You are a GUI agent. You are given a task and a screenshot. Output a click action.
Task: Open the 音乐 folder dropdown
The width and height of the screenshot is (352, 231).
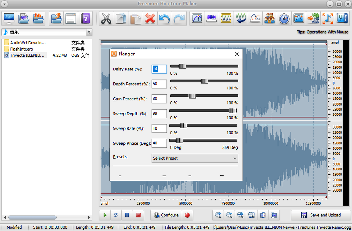pos(47,32)
